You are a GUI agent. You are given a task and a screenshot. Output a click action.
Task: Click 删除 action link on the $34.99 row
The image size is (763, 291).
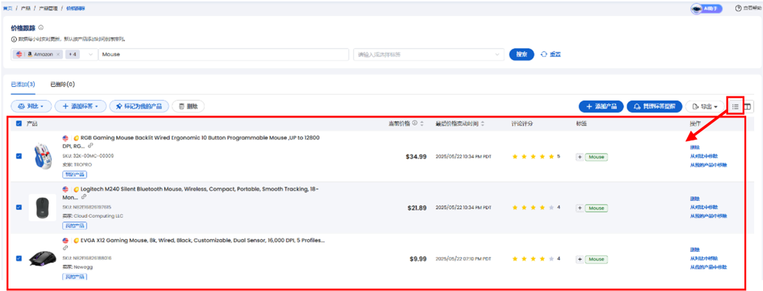click(x=694, y=147)
